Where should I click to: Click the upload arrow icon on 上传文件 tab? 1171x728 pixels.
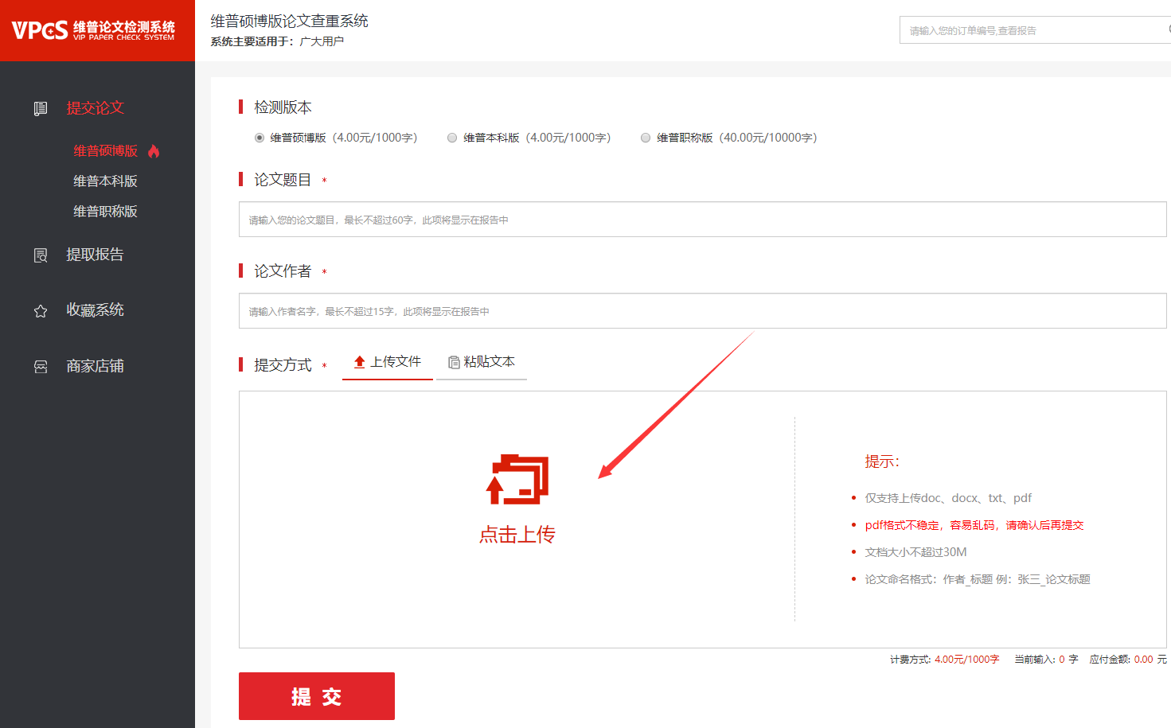[x=360, y=362]
